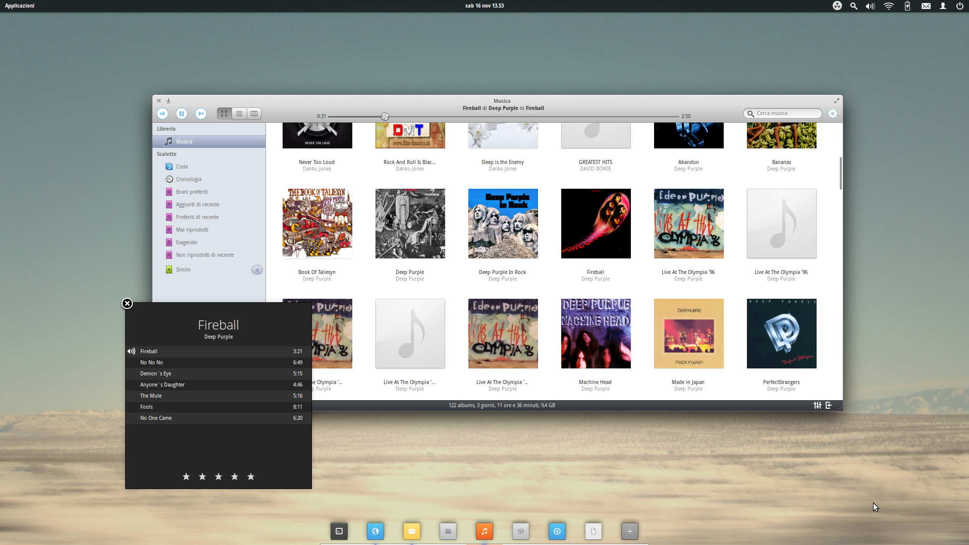Play Demon's Eye track

[x=219, y=373]
